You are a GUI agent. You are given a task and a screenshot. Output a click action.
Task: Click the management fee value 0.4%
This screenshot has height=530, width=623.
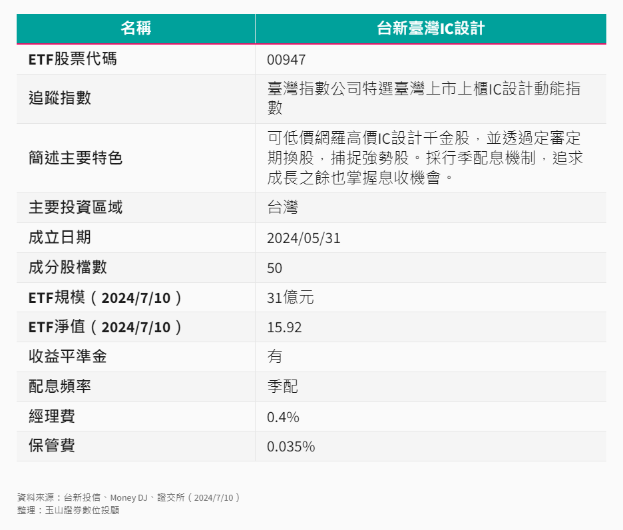tap(283, 417)
